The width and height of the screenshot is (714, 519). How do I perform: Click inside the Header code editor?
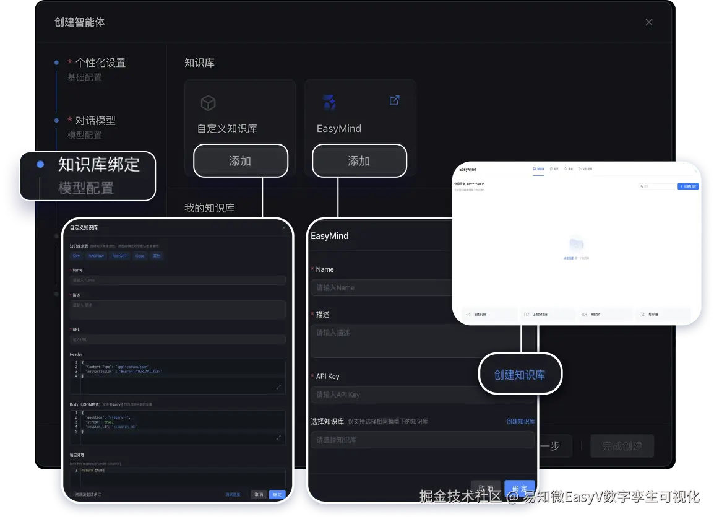(178, 377)
